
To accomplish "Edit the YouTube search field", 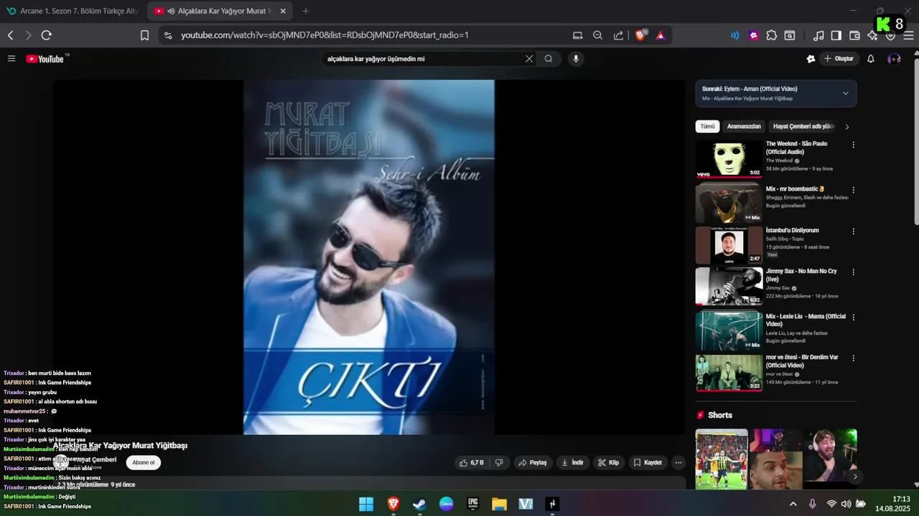I will (x=424, y=59).
